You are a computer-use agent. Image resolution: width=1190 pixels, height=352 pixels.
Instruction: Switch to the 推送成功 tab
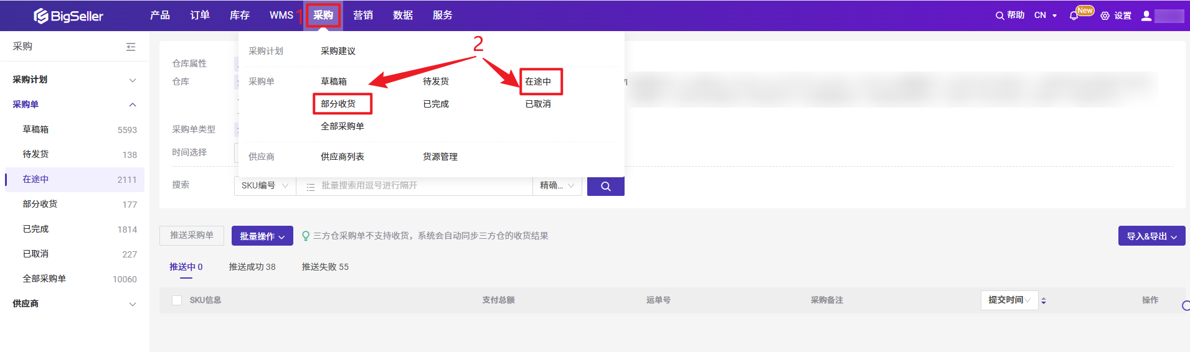(252, 267)
